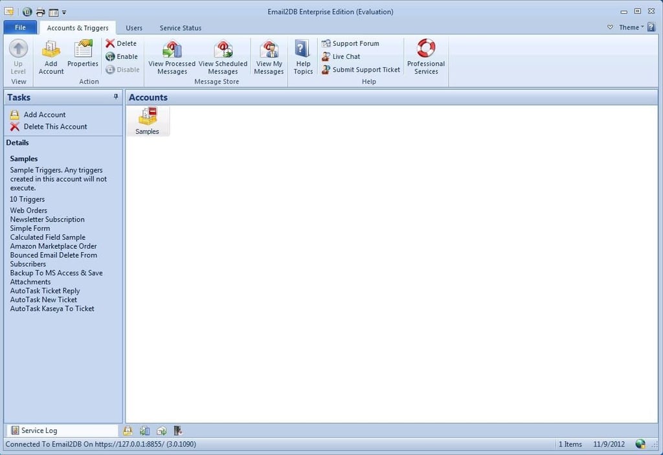663x455 pixels.
Task: Click Enable in the ribbon Action group
Action: point(122,57)
